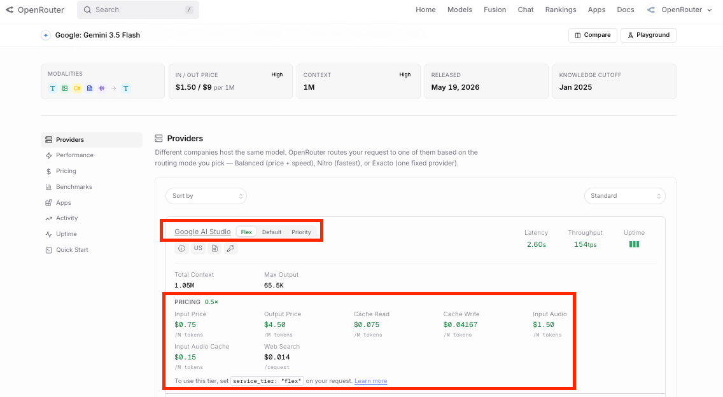Viewport: 723px width, 397px height.
Task: Go to Home in the top navigation
Action: [x=426, y=10]
